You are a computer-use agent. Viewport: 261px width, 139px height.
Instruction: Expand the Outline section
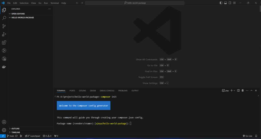pyautogui.click(x=15, y=129)
